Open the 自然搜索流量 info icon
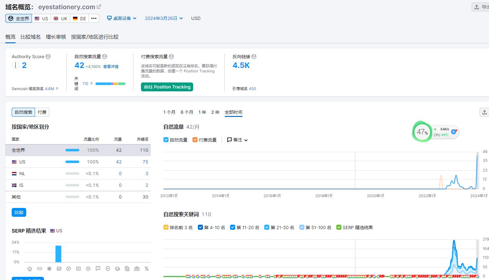 coord(105,57)
